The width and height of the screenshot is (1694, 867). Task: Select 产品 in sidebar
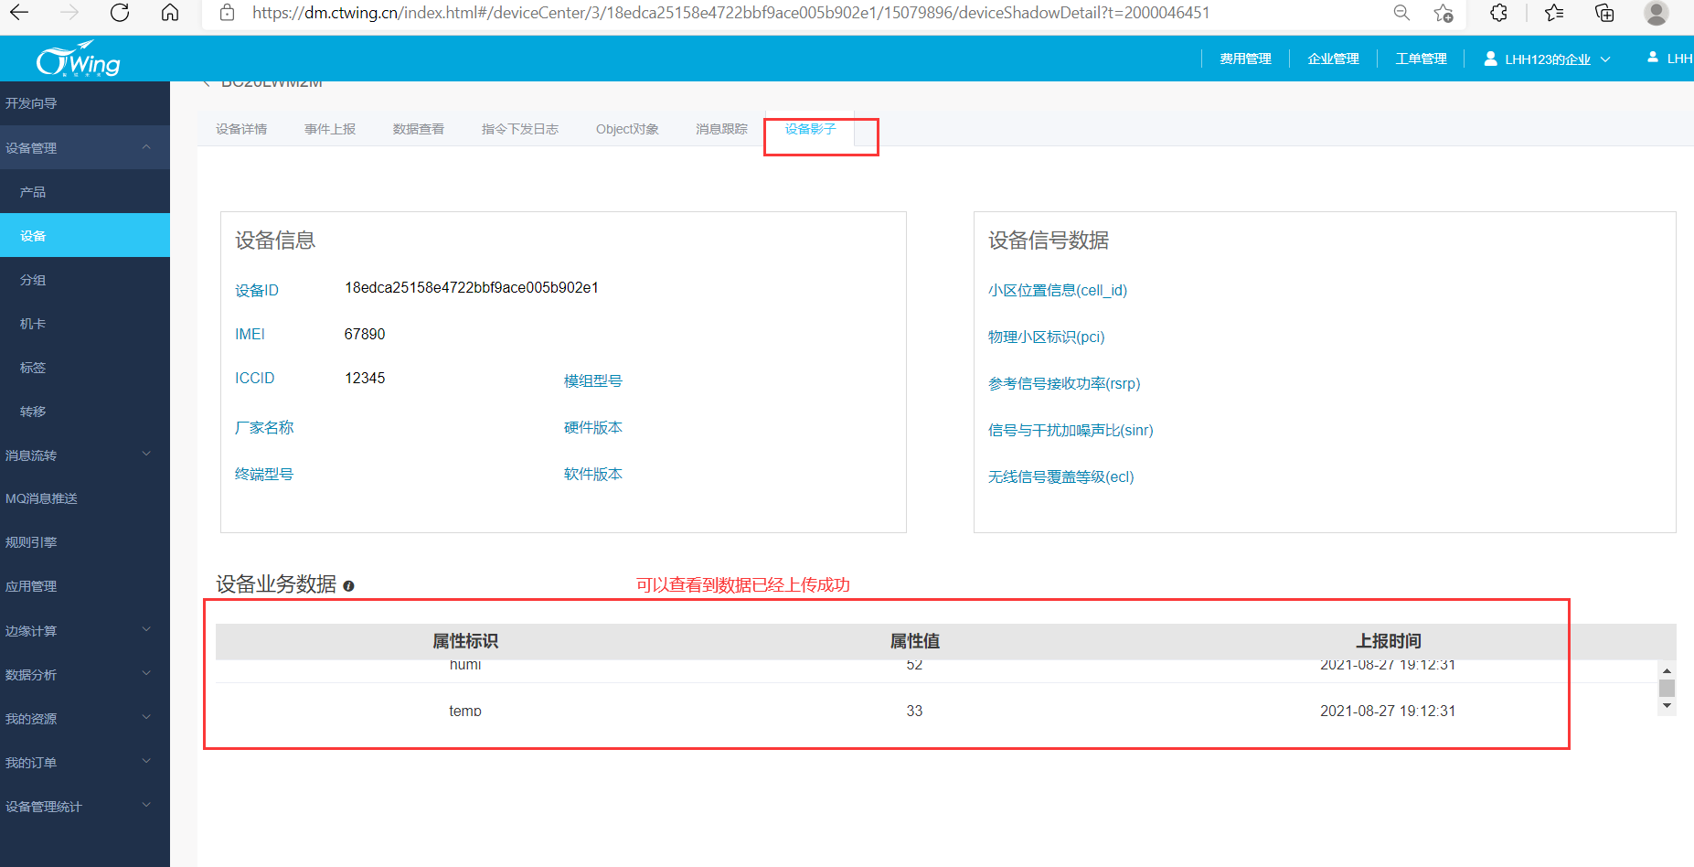click(85, 192)
